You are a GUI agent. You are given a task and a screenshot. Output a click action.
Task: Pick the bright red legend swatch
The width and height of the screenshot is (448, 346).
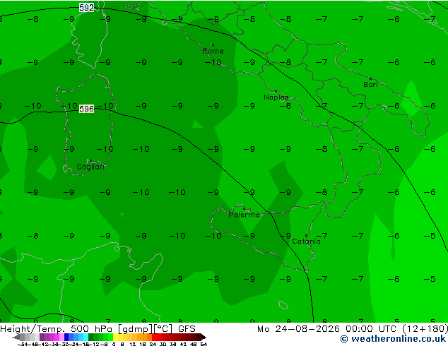pos(154,337)
